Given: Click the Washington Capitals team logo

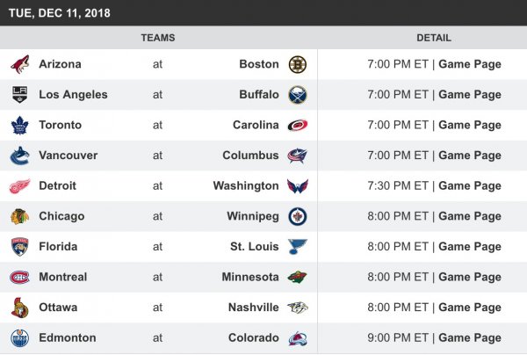Looking at the screenshot, I should tap(298, 186).
